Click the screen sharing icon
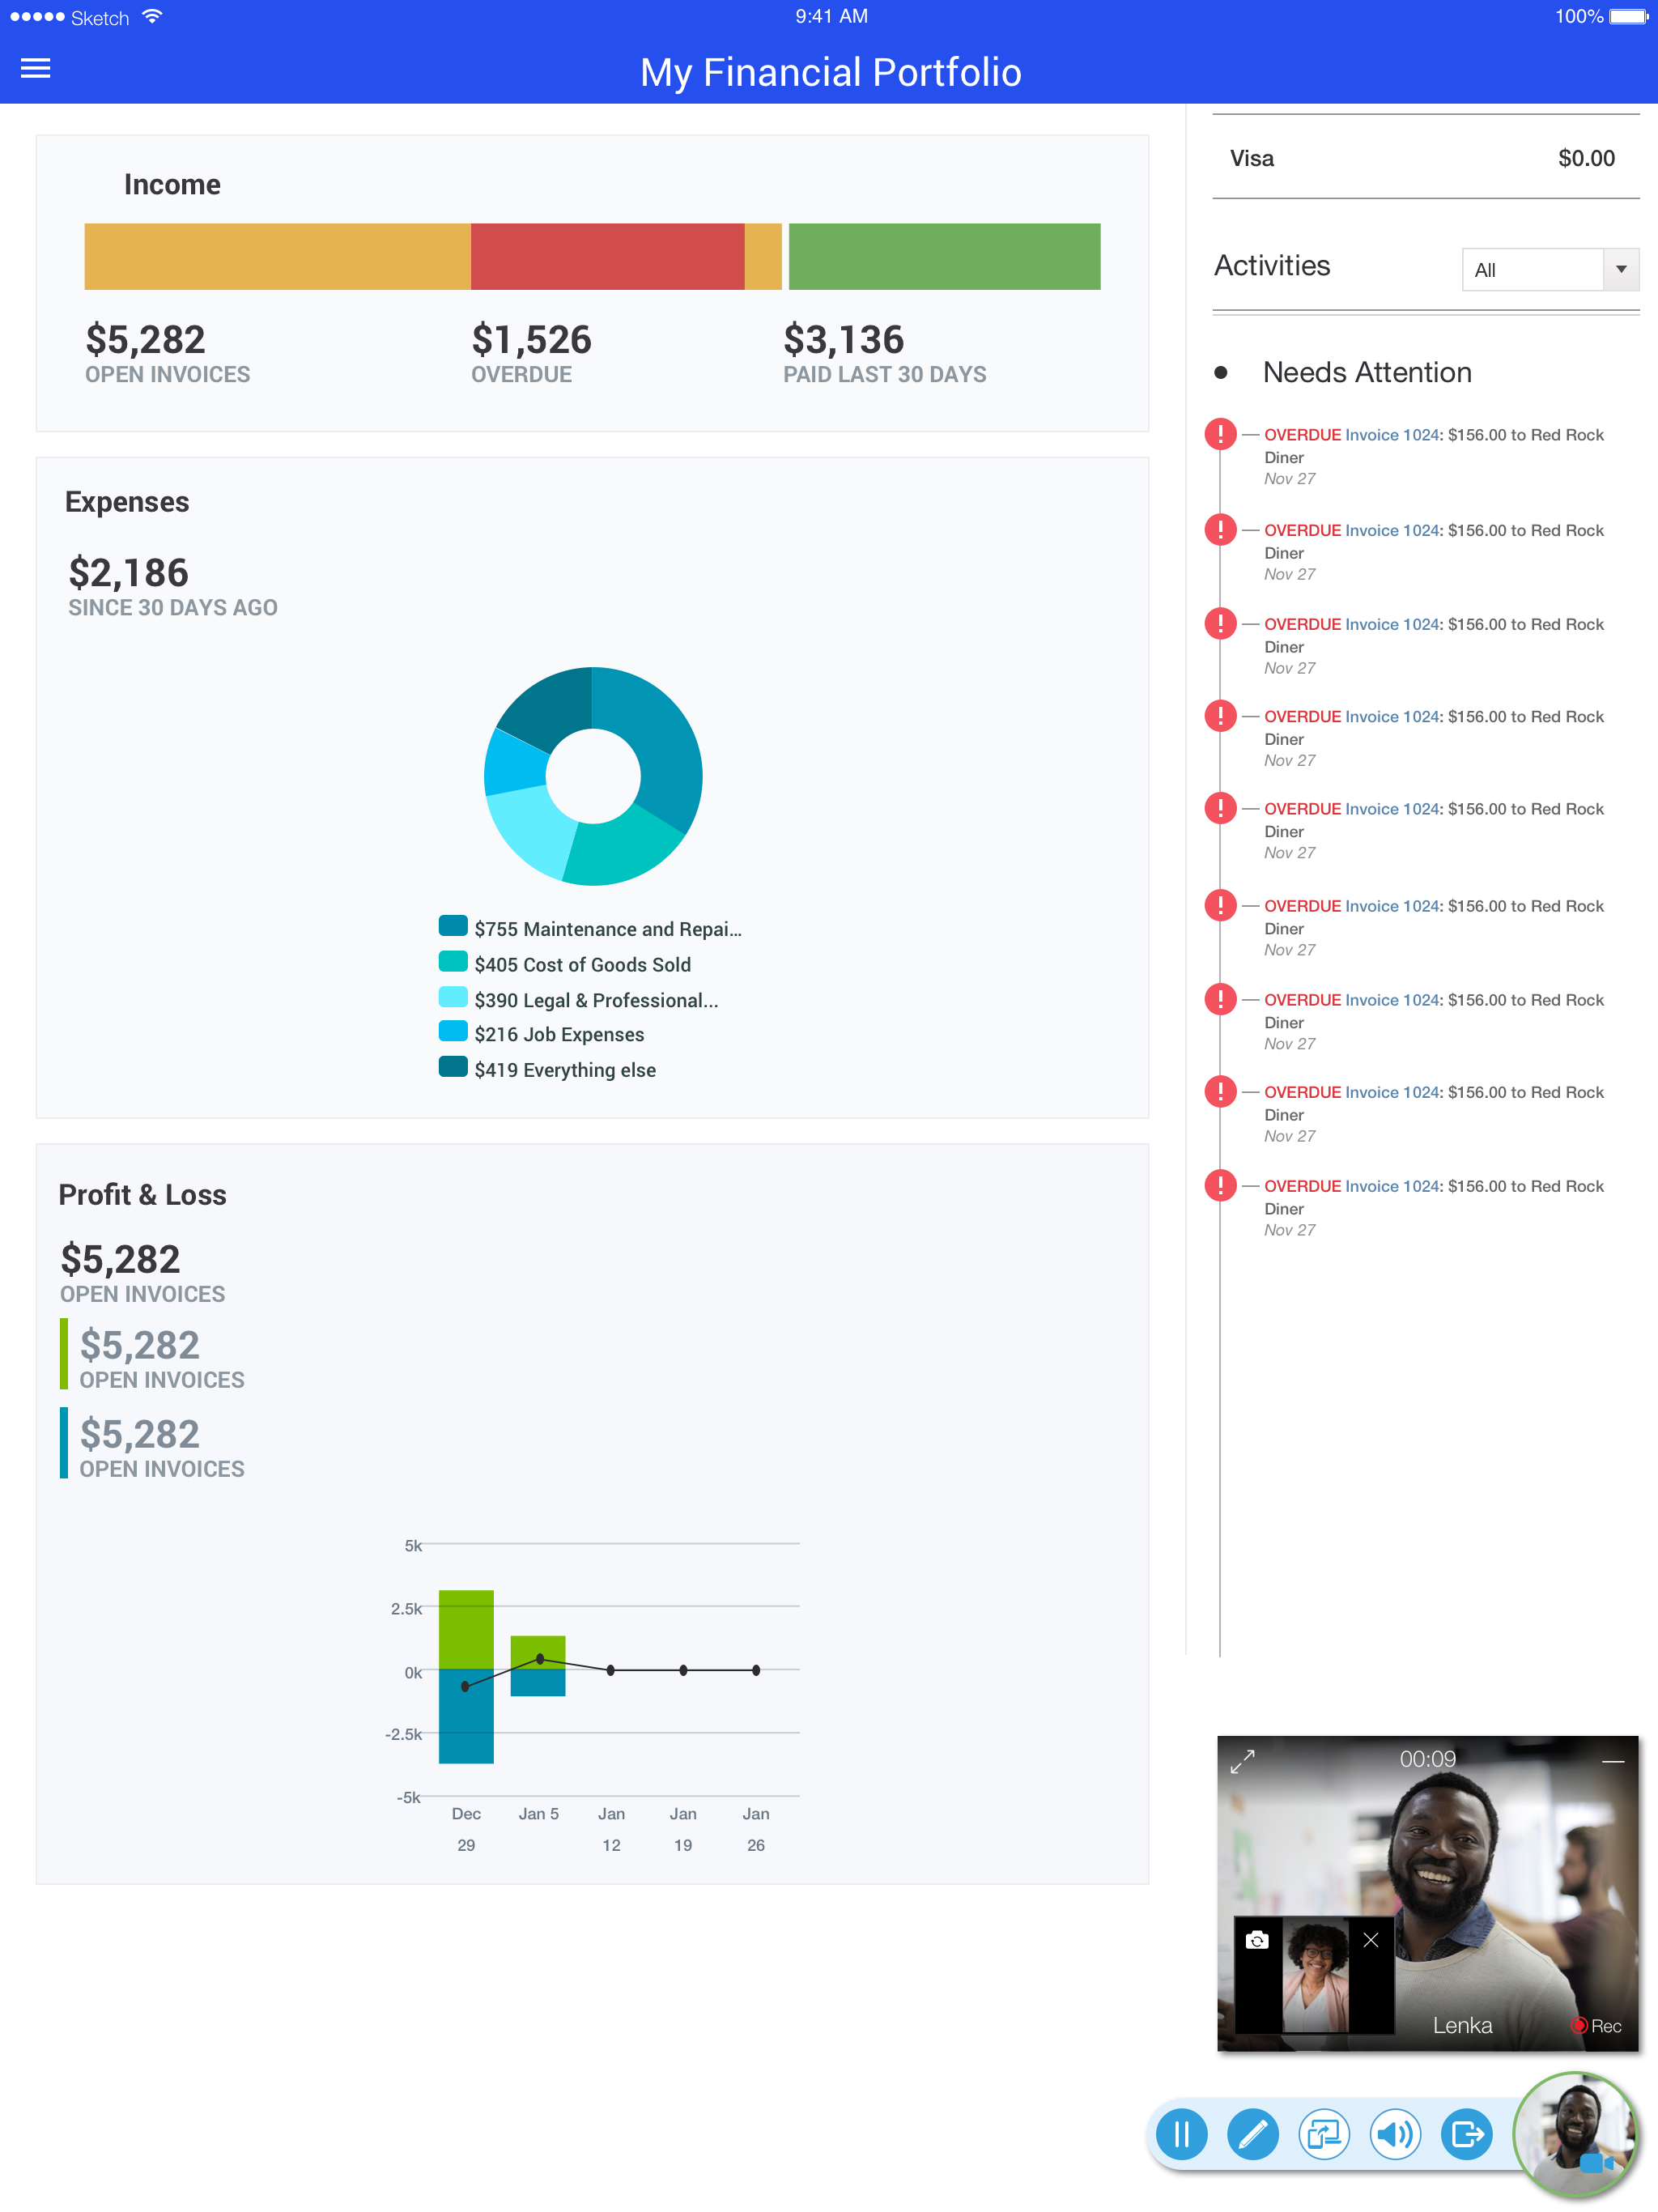 pos(1323,2134)
